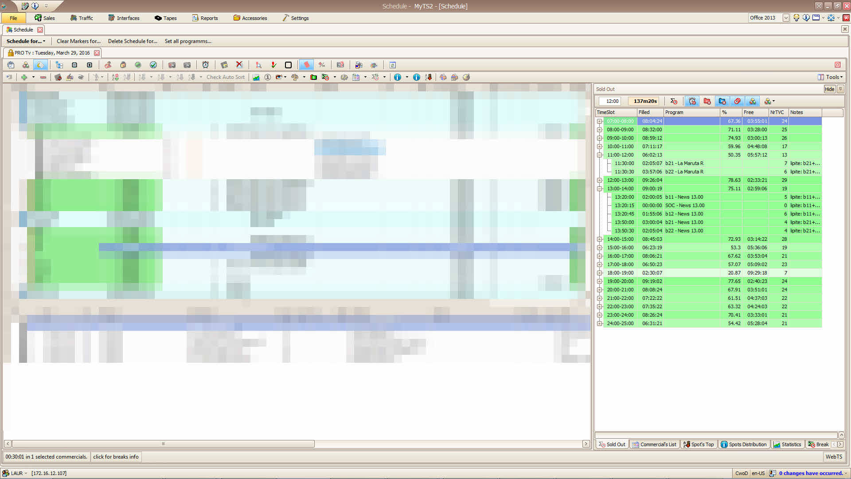Expand the 12:00-13:00 timeslot row
This screenshot has height=479, width=851.
click(599, 180)
